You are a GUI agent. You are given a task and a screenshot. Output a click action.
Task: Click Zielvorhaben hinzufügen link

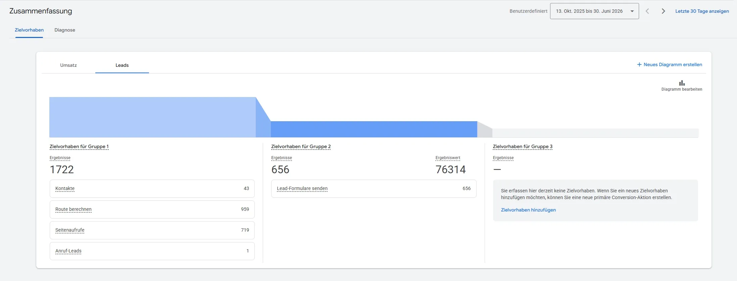point(528,210)
